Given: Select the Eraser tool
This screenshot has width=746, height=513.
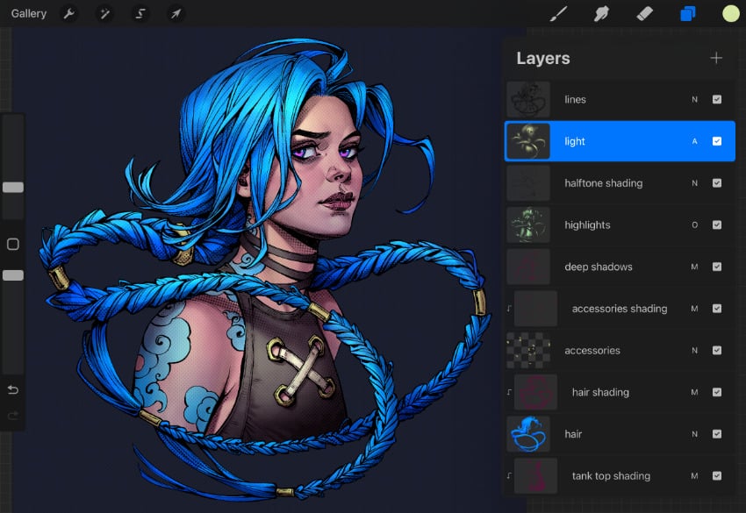Looking at the screenshot, I should (645, 14).
